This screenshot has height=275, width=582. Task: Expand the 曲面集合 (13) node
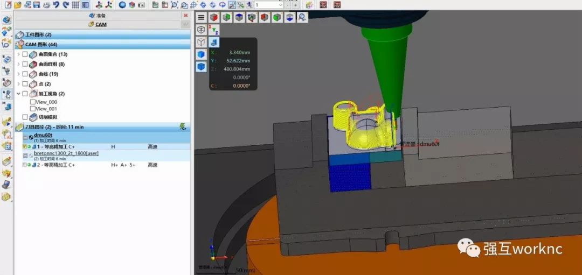[x=18, y=54]
